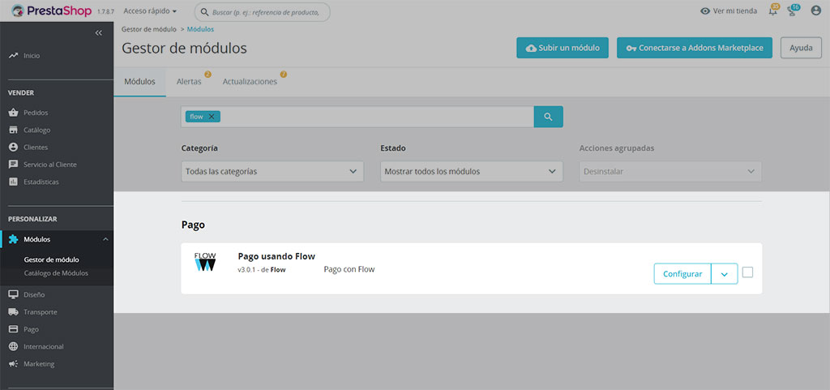Switch to the Actualizaciones tab
The image size is (830, 390).
tap(250, 82)
